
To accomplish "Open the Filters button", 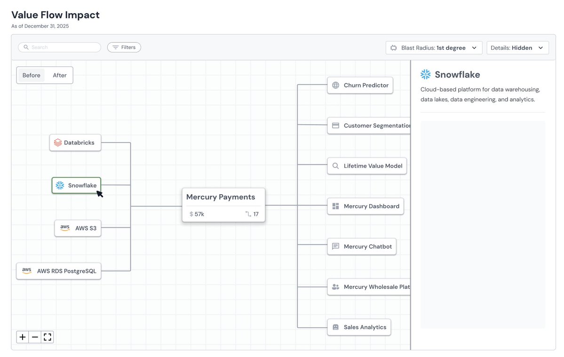I will click(124, 48).
